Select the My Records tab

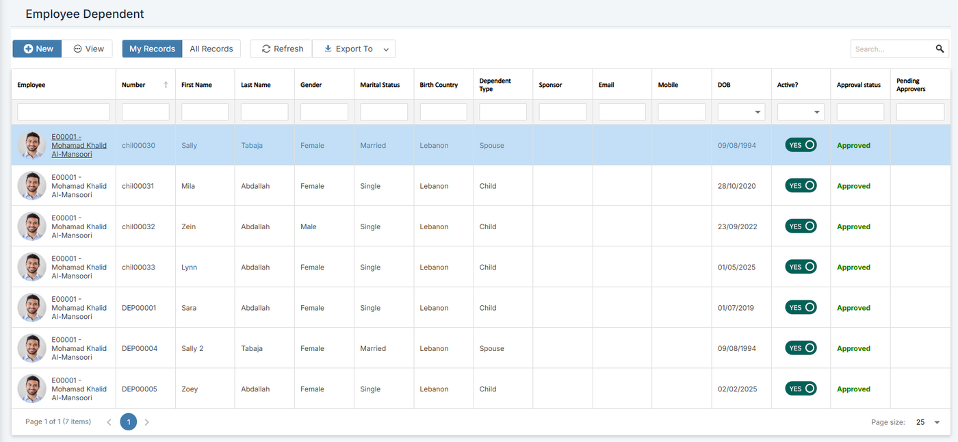(x=152, y=49)
